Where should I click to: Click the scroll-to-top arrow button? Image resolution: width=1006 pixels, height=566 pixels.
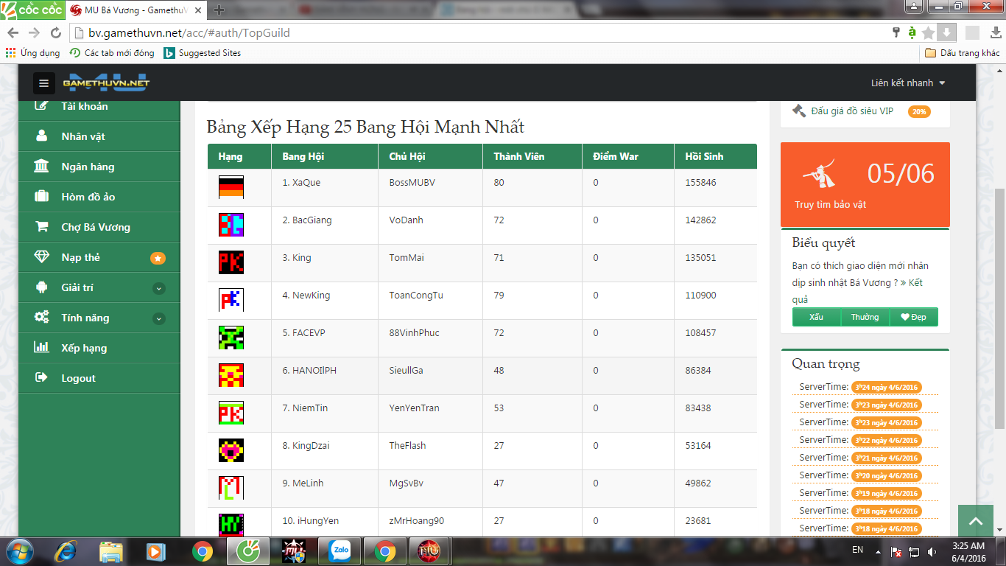pos(976,521)
